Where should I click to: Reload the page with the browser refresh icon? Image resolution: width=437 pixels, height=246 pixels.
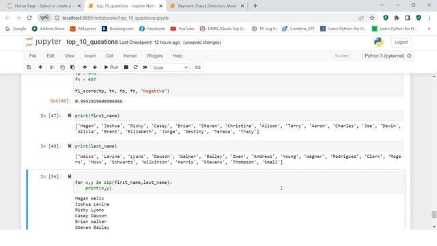(x=29, y=18)
